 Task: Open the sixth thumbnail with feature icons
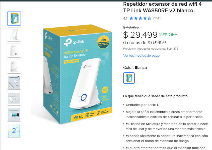14,99
